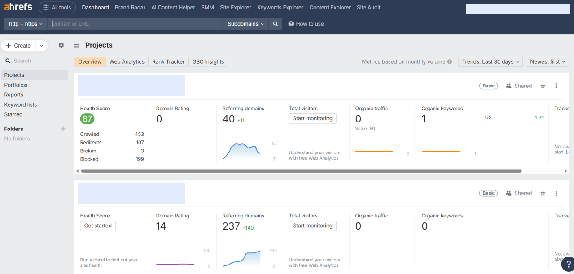Expand the Create button arrow
Image resolution: width=574 pixels, height=274 pixels.
tap(41, 46)
